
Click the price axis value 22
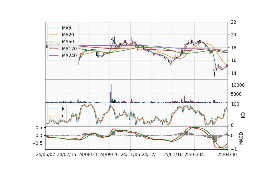(233, 22)
